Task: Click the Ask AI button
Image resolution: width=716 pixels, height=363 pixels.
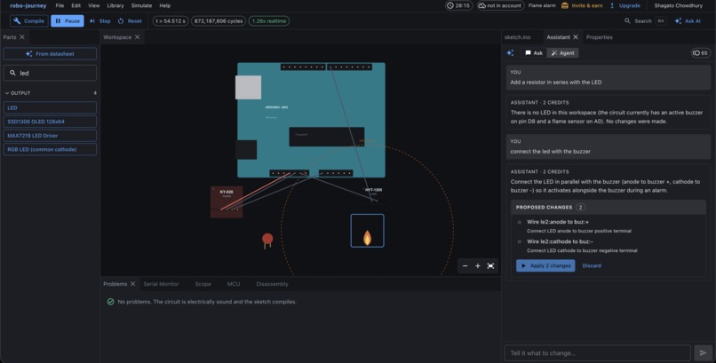Action: click(x=688, y=21)
